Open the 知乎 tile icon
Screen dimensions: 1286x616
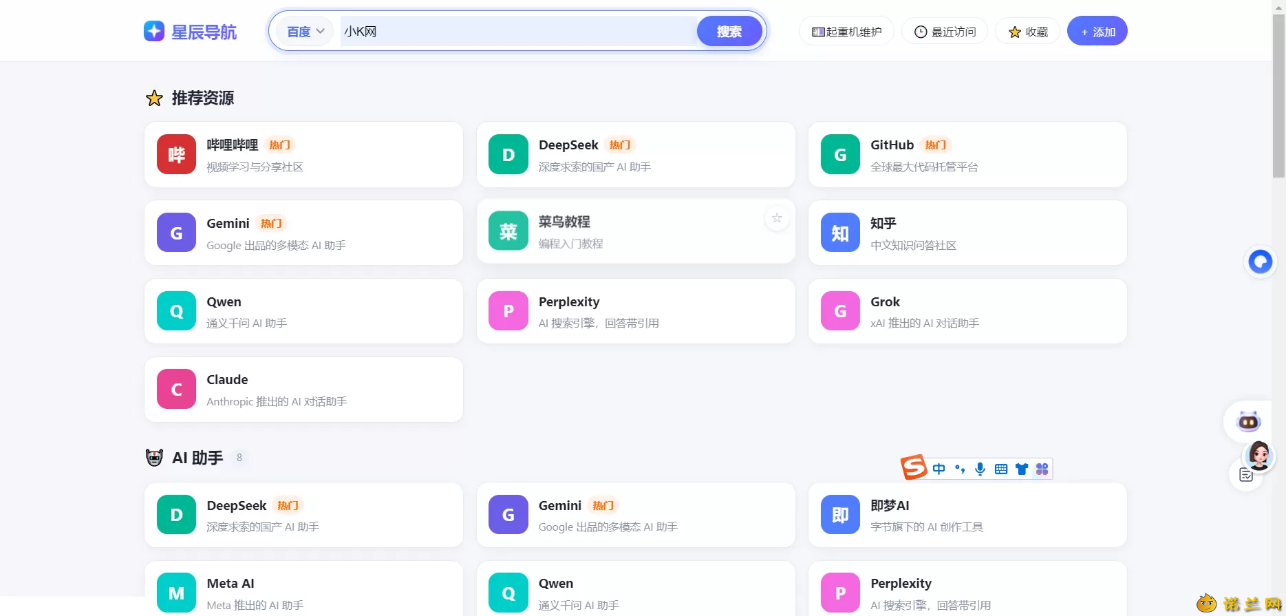click(x=840, y=233)
